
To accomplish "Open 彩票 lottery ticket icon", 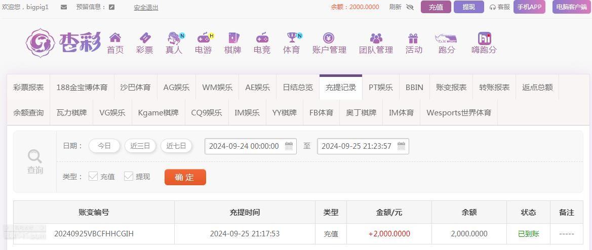I will point(145,38).
